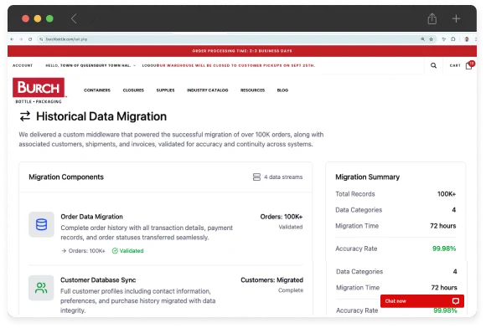Click the "Customers: Migrated" status
This screenshot has width=486, height=328.
click(271, 280)
